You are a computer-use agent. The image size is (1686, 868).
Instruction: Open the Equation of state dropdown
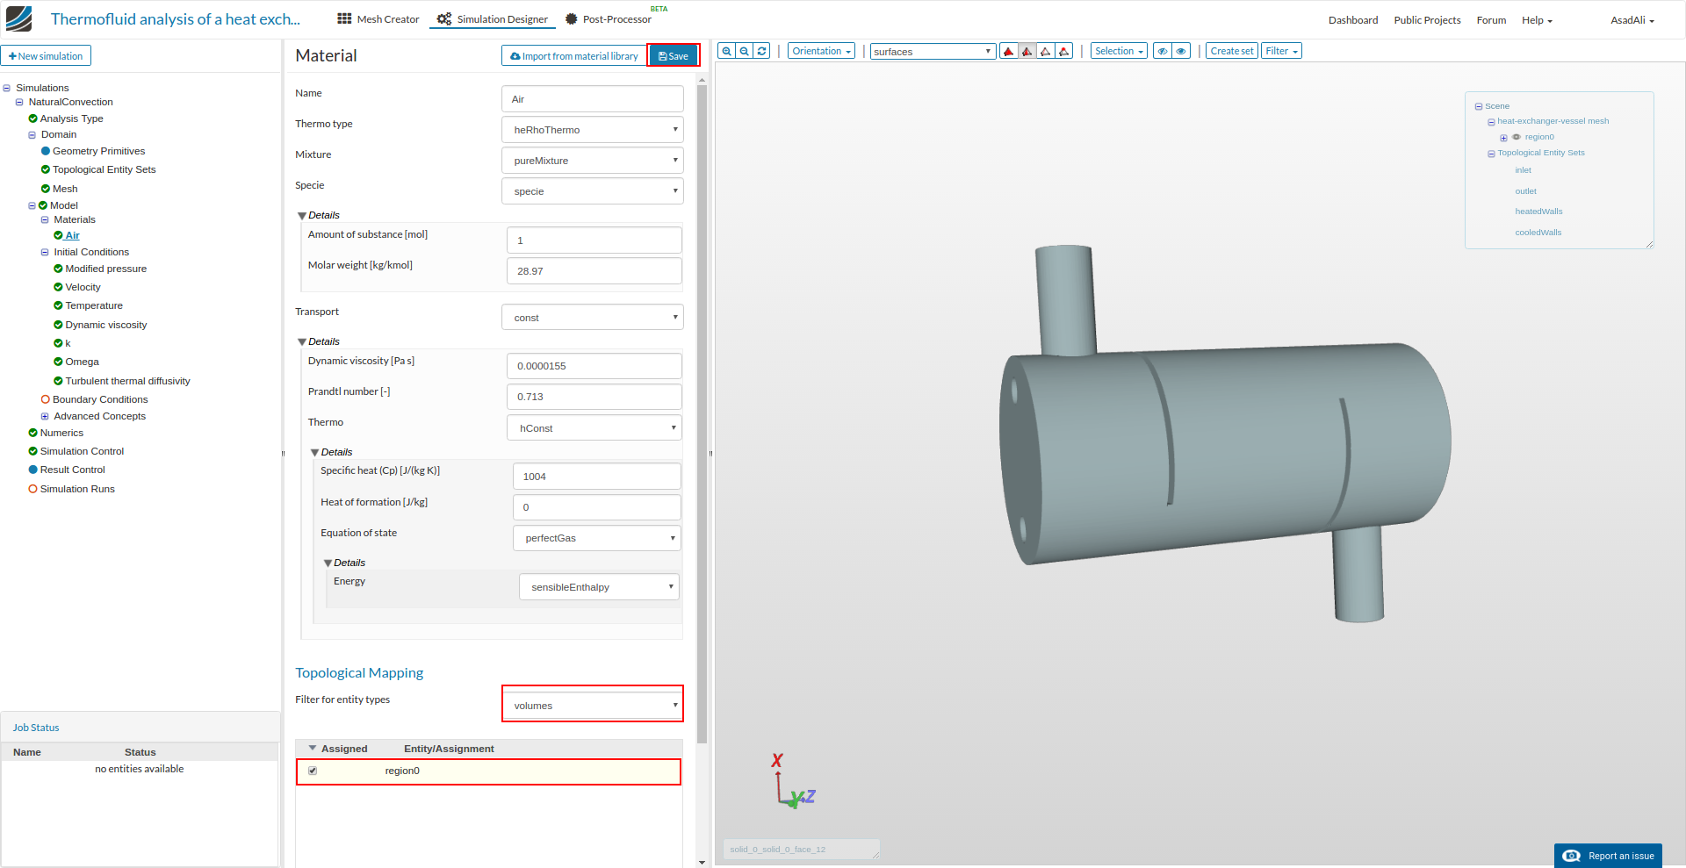coord(596,538)
